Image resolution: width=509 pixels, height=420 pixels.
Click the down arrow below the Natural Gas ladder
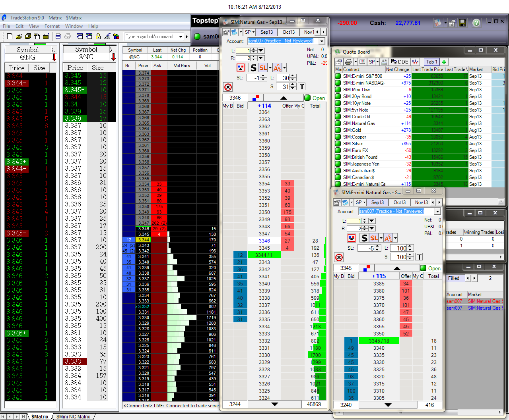(x=274, y=404)
